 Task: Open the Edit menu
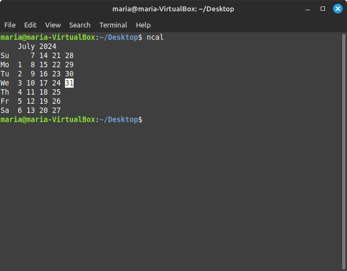pyautogui.click(x=30, y=25)
